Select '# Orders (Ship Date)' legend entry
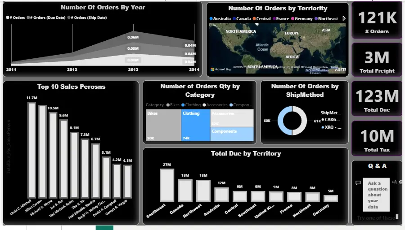 (87, 17)
